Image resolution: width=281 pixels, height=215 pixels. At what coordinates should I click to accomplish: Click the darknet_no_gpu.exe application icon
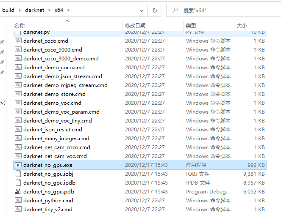18,165
